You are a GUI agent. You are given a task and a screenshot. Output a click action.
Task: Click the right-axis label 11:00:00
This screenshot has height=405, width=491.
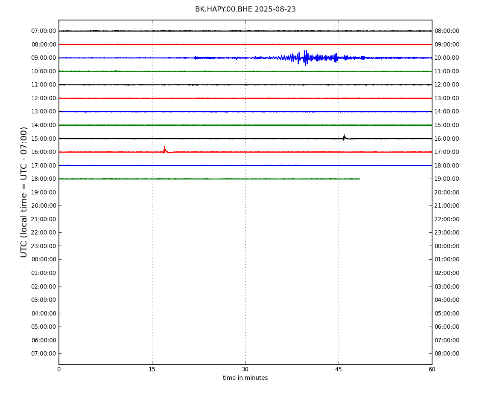pos(447,71)
